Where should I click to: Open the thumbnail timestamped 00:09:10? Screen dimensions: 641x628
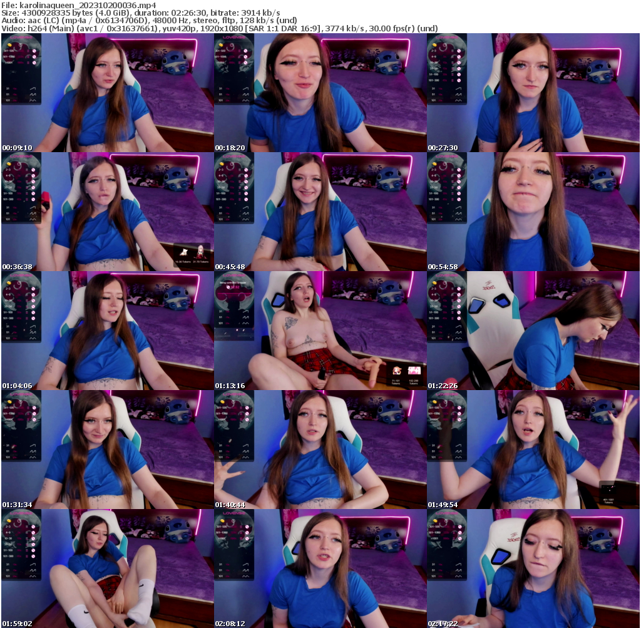coord(108,93)
